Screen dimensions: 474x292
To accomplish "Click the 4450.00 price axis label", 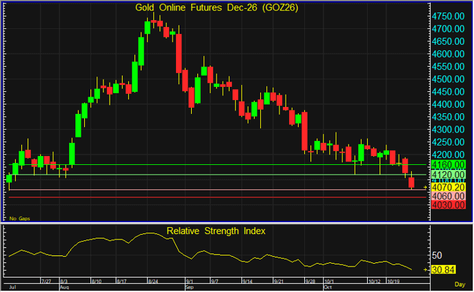I will pos(448,92).
